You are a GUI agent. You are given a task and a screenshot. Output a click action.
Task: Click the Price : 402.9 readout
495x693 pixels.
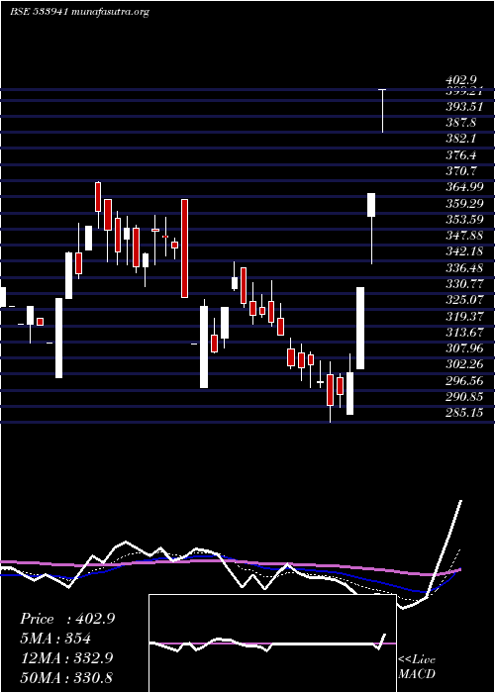click(x=67, y=619)
